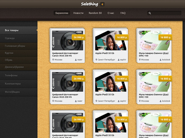Choose the Джинсы\Брюки subcategory

click(x=19, y=67)
